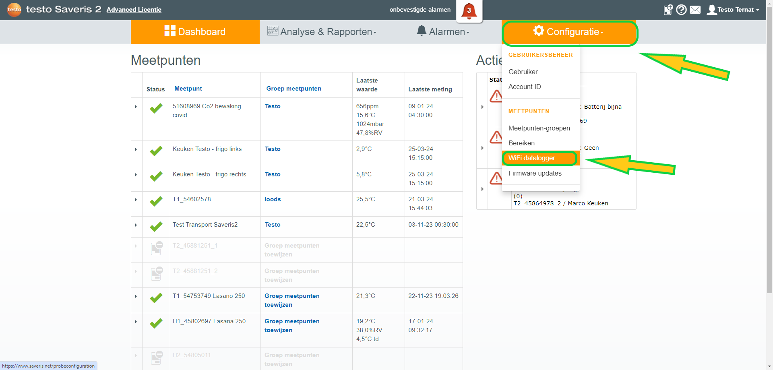Expand the H1_45802697 Lasana 250 row
The width and height of the screenshot is (773, 370).
[x=136, y=322]
